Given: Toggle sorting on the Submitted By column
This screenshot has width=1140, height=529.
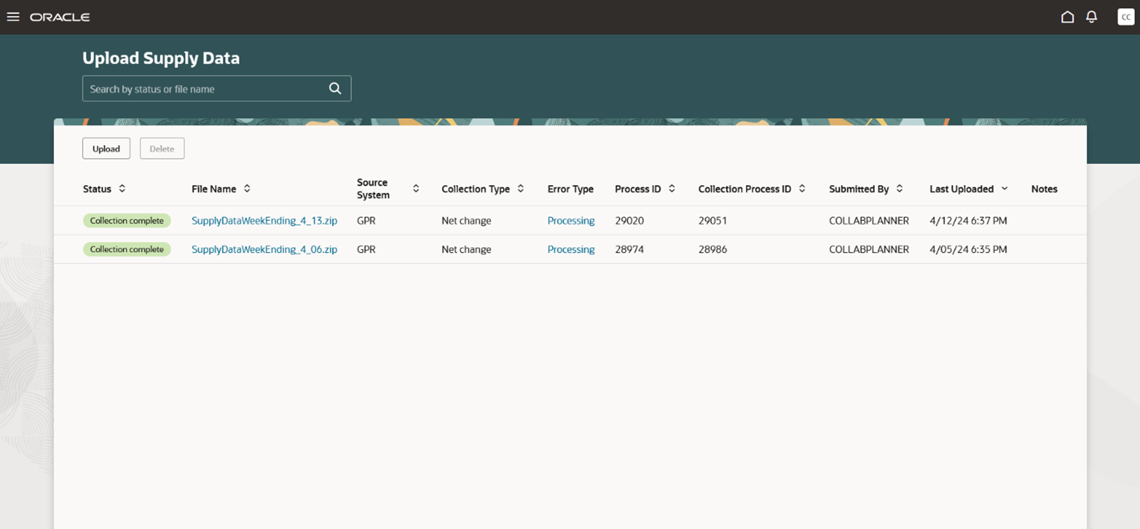Looking at the screenshot, I should pyautogui.click(x=899, y=189).
